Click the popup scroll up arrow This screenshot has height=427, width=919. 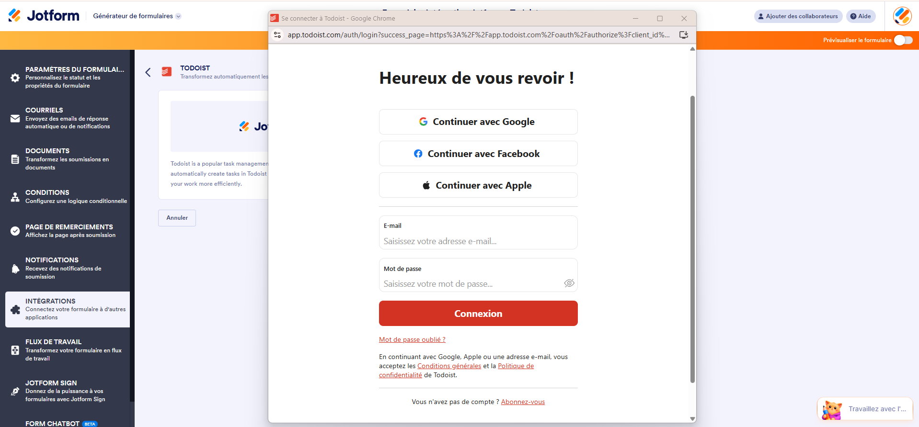click(692, 49)
